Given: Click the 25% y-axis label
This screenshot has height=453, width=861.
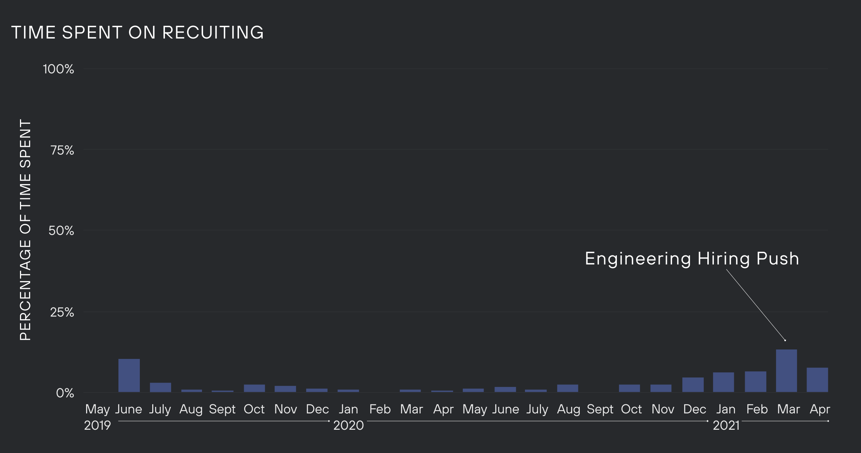Looking at the screenshot, I should coord(62,312).
